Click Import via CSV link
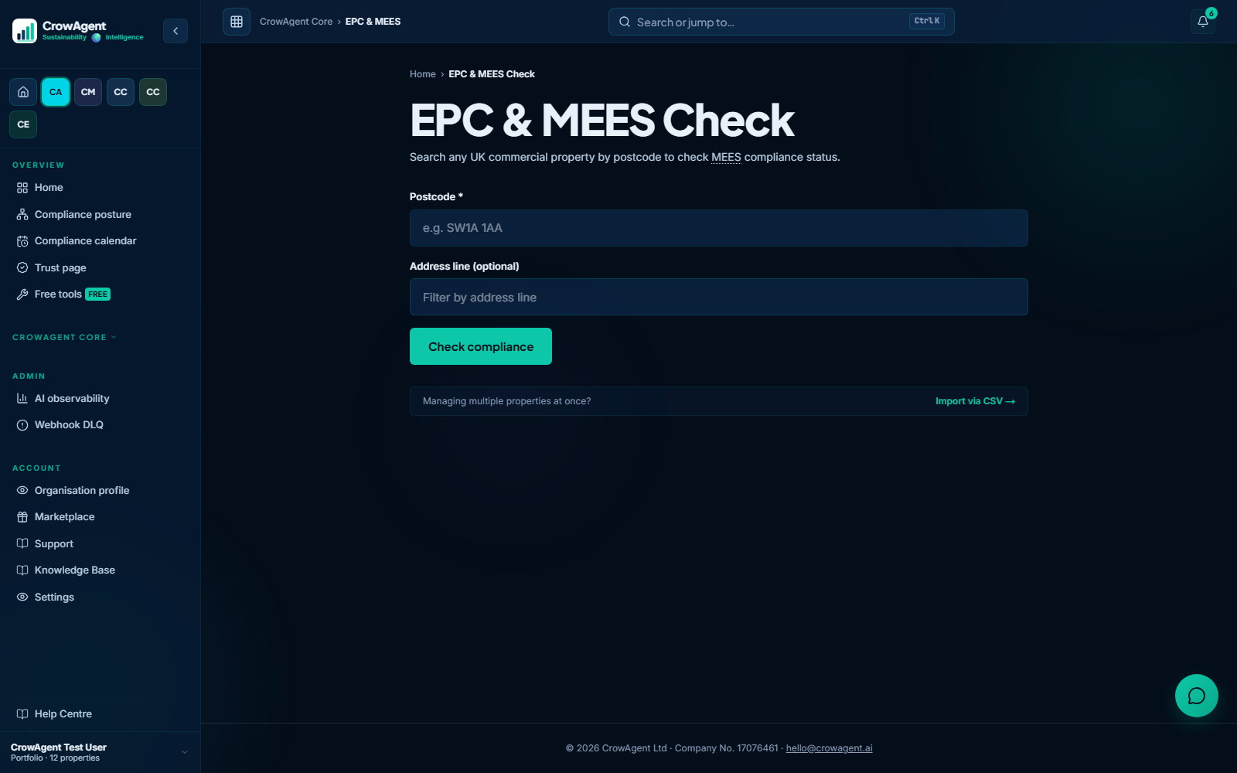 point(975,401)
